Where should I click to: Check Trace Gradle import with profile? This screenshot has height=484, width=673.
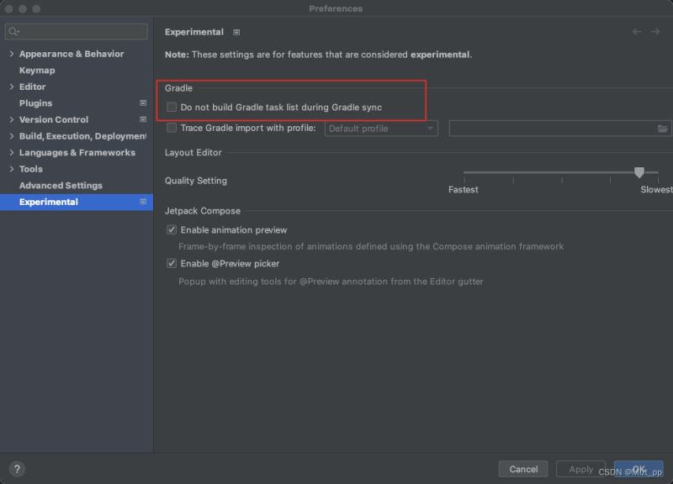click(x=172, y=128)
